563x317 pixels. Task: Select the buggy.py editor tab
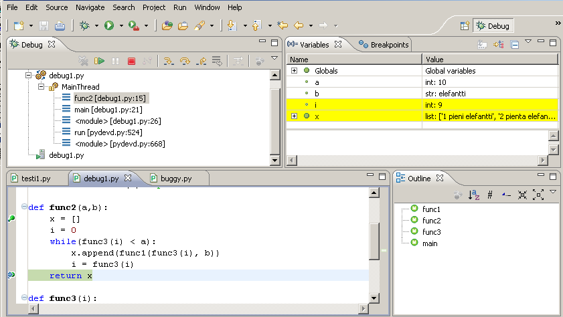click(x=171, y=179)
